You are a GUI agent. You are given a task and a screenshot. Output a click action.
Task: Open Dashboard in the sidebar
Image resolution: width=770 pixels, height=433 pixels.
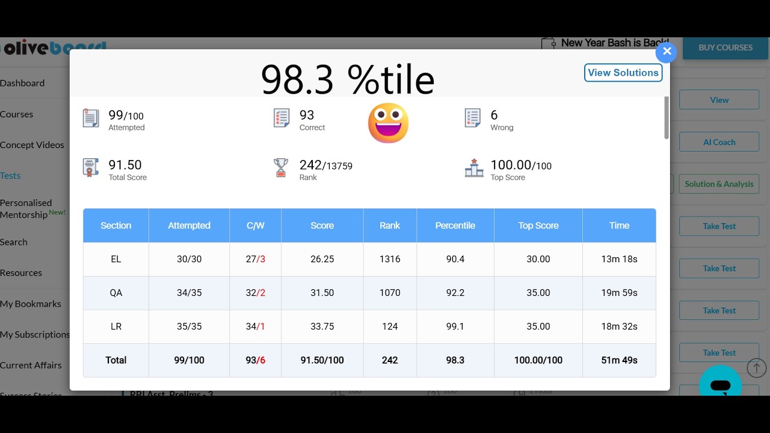22,83
